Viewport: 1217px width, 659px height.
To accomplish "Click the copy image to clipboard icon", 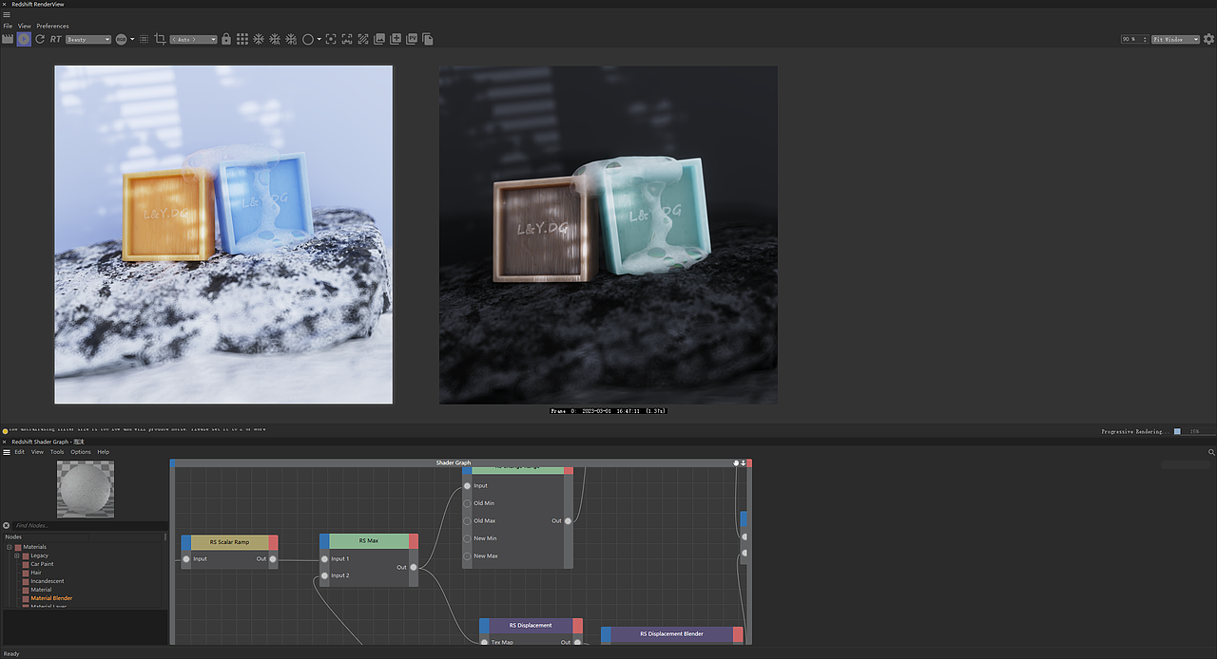I will tap(428, 39).
